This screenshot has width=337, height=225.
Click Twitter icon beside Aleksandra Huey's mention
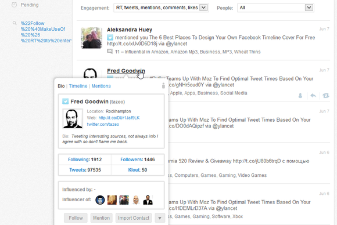pos(110,38)
